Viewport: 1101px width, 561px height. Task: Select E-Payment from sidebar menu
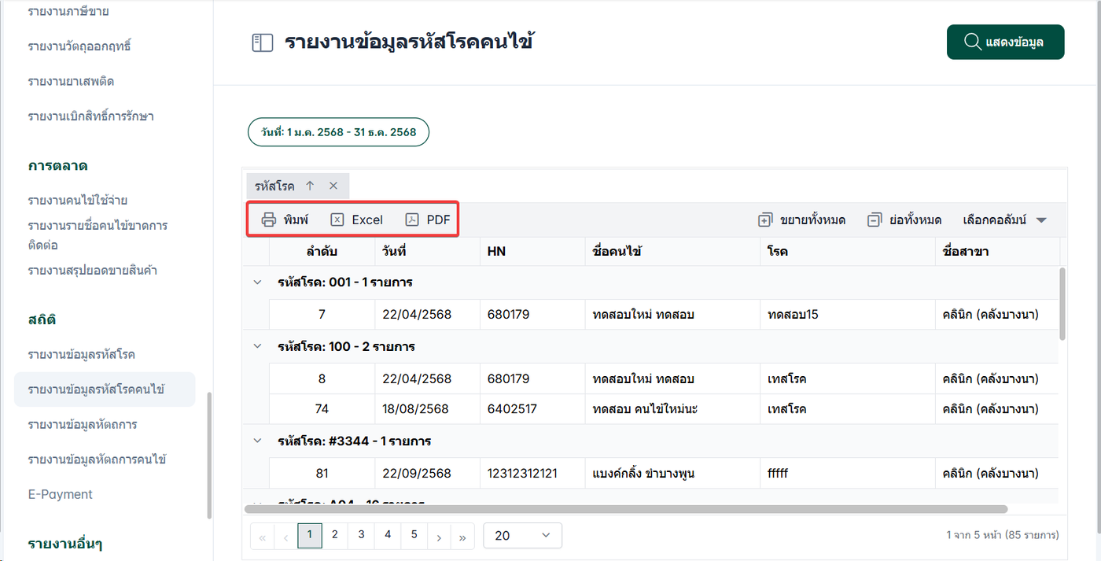(x=61, y=494)
